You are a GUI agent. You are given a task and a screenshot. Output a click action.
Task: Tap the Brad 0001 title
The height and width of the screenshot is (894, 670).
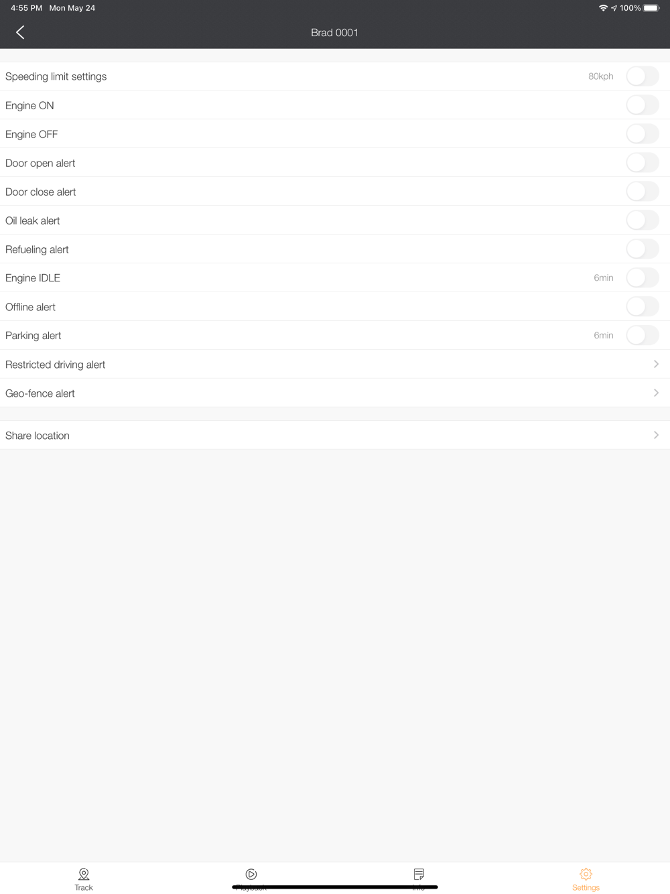[334, 32]
